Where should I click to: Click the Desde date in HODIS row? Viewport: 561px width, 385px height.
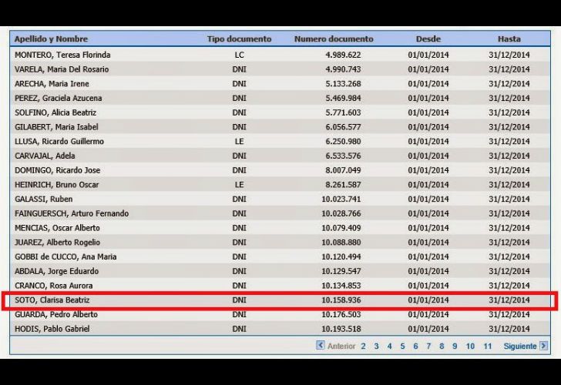coord(428,329)
